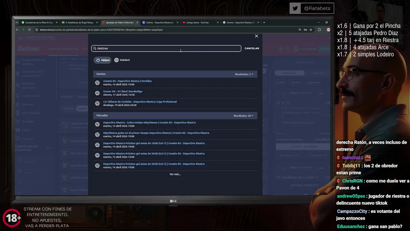Go back in browser history
The width and height of the screenshot is (410, 231).
(17, 30)
